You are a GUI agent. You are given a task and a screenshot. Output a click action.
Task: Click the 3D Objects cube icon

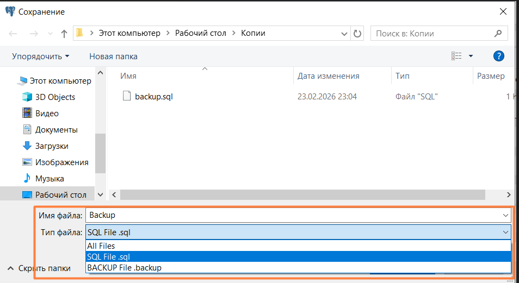coord(27,97)
